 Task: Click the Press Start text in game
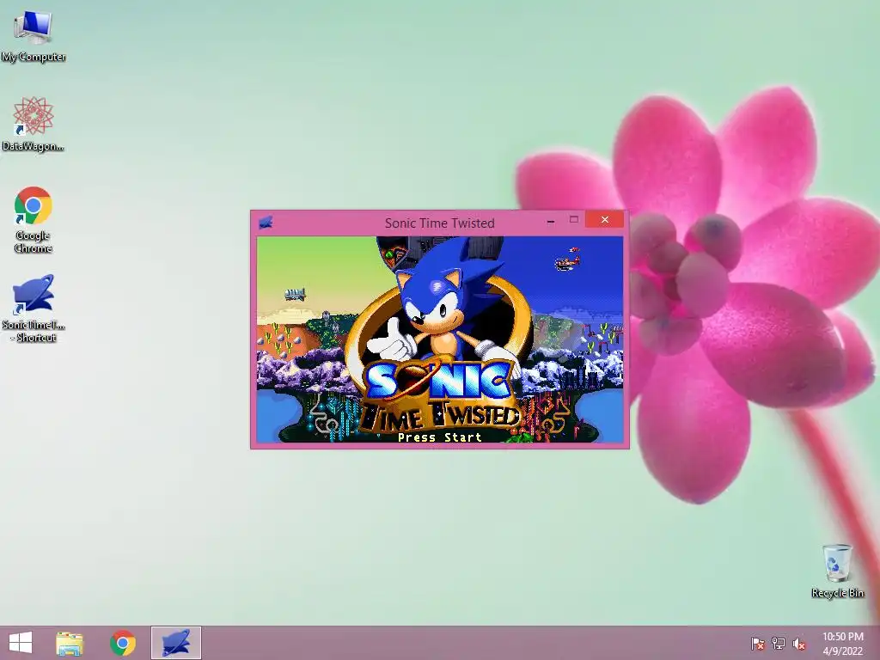pyautogui.click(x=439, y=437)
